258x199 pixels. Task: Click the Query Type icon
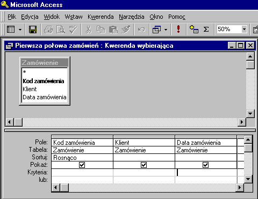point(156,30)
